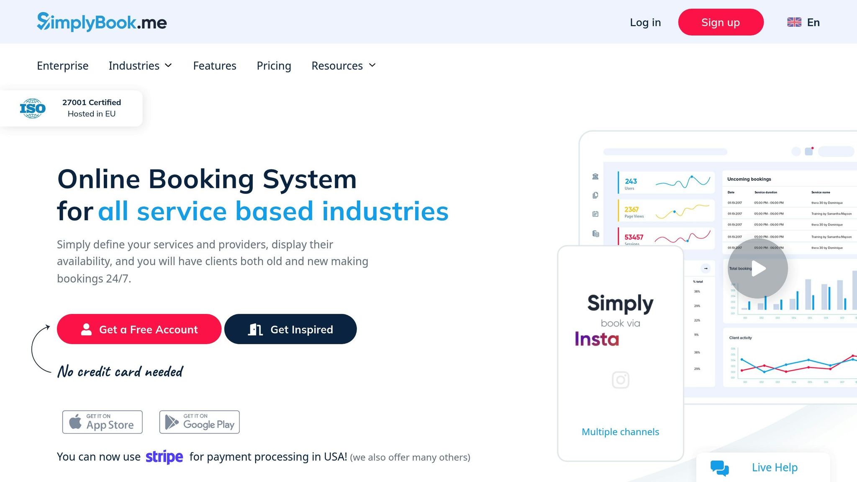Open the Resources menu
Image resolution: width=857 pixels, height=482 pixels.
click(344, 66)
